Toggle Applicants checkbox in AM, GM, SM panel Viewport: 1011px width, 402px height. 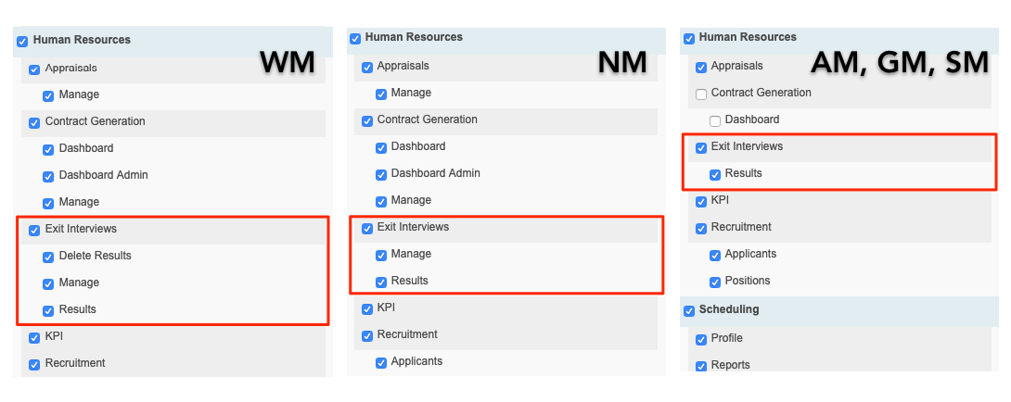click(715, 256)
